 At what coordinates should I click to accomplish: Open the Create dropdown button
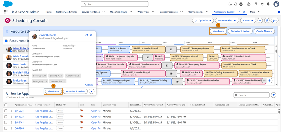click(x=248, y=20)
